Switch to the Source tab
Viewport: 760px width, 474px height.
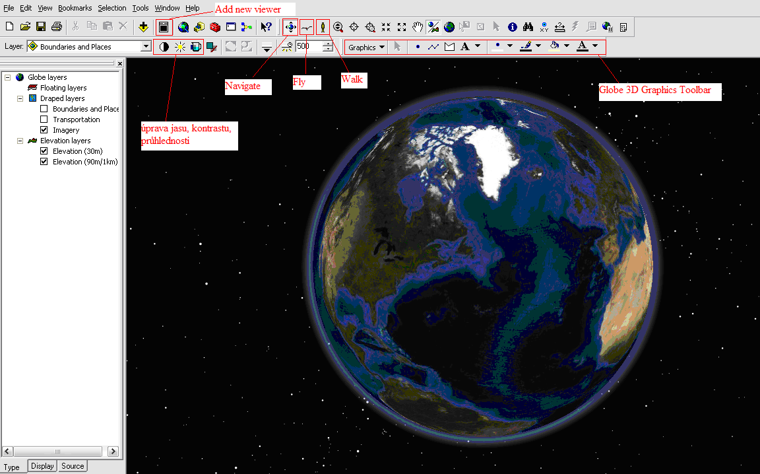[x=73, y=466]
